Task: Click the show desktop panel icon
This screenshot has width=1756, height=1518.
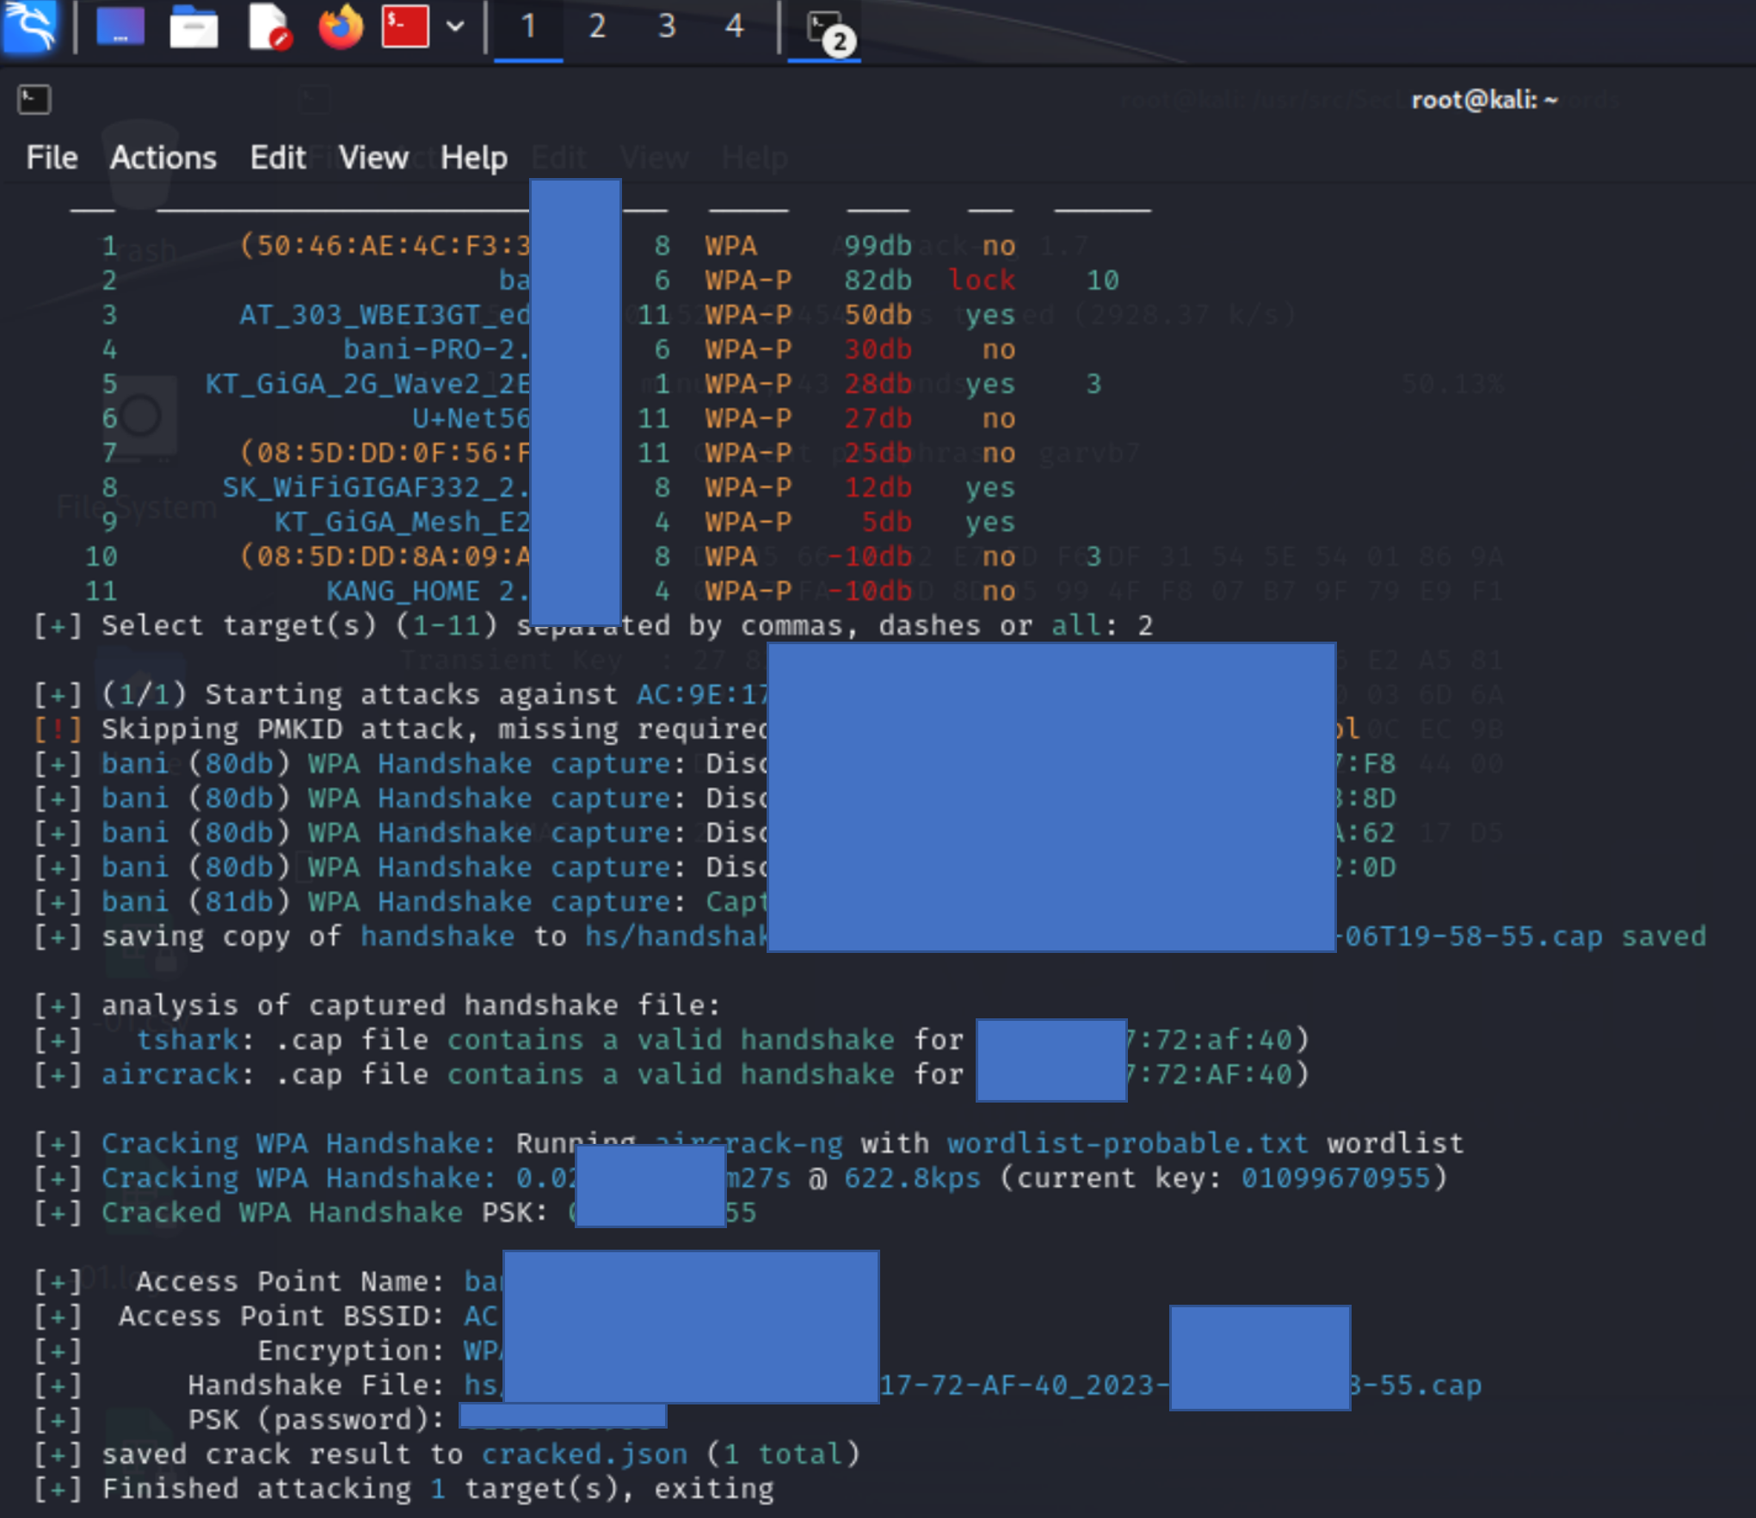Action: 120,26
